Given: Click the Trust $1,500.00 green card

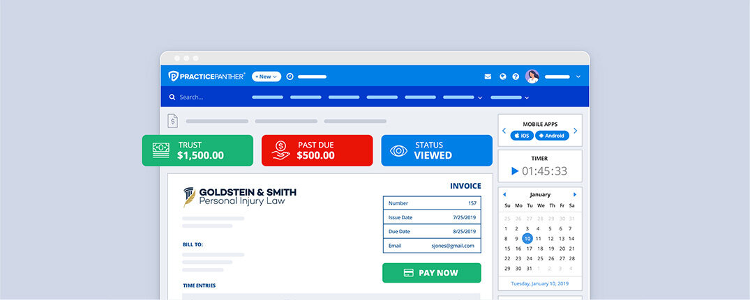Looking at the screenshot, I should (197, 150).
